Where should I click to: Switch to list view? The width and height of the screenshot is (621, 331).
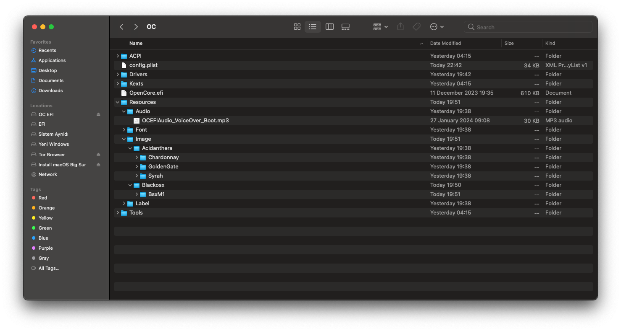(x=313, y=27)
